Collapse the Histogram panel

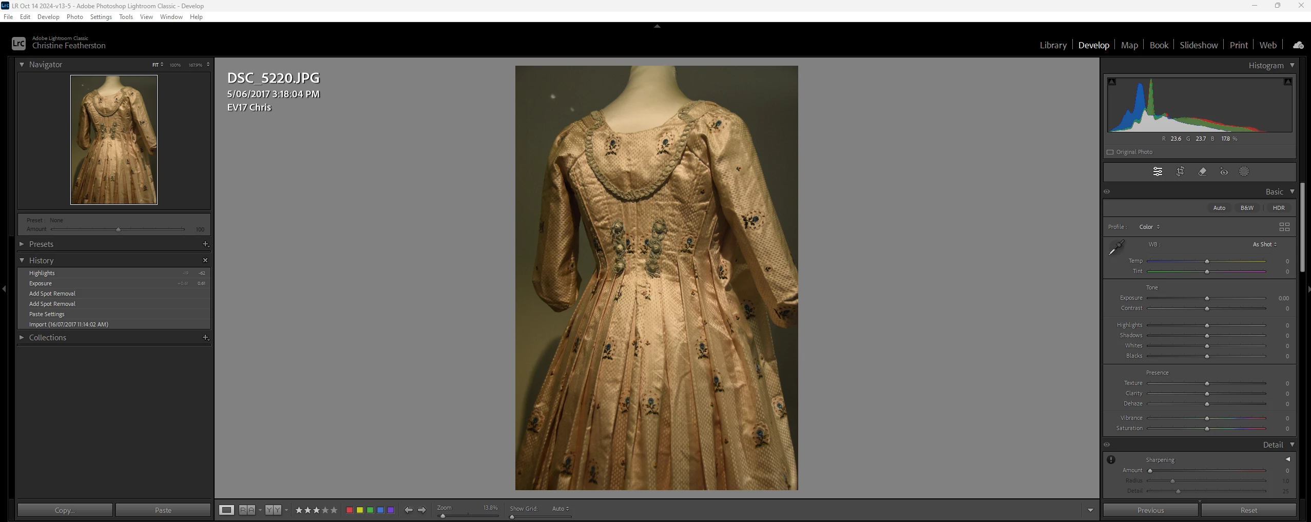click(x=1292, y=65)
